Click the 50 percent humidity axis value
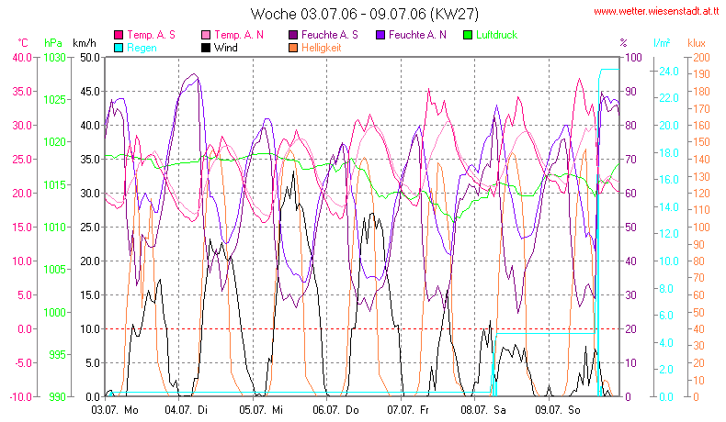Image resolution: width=726 pixels, height=422 pixels. click(630, 227)
